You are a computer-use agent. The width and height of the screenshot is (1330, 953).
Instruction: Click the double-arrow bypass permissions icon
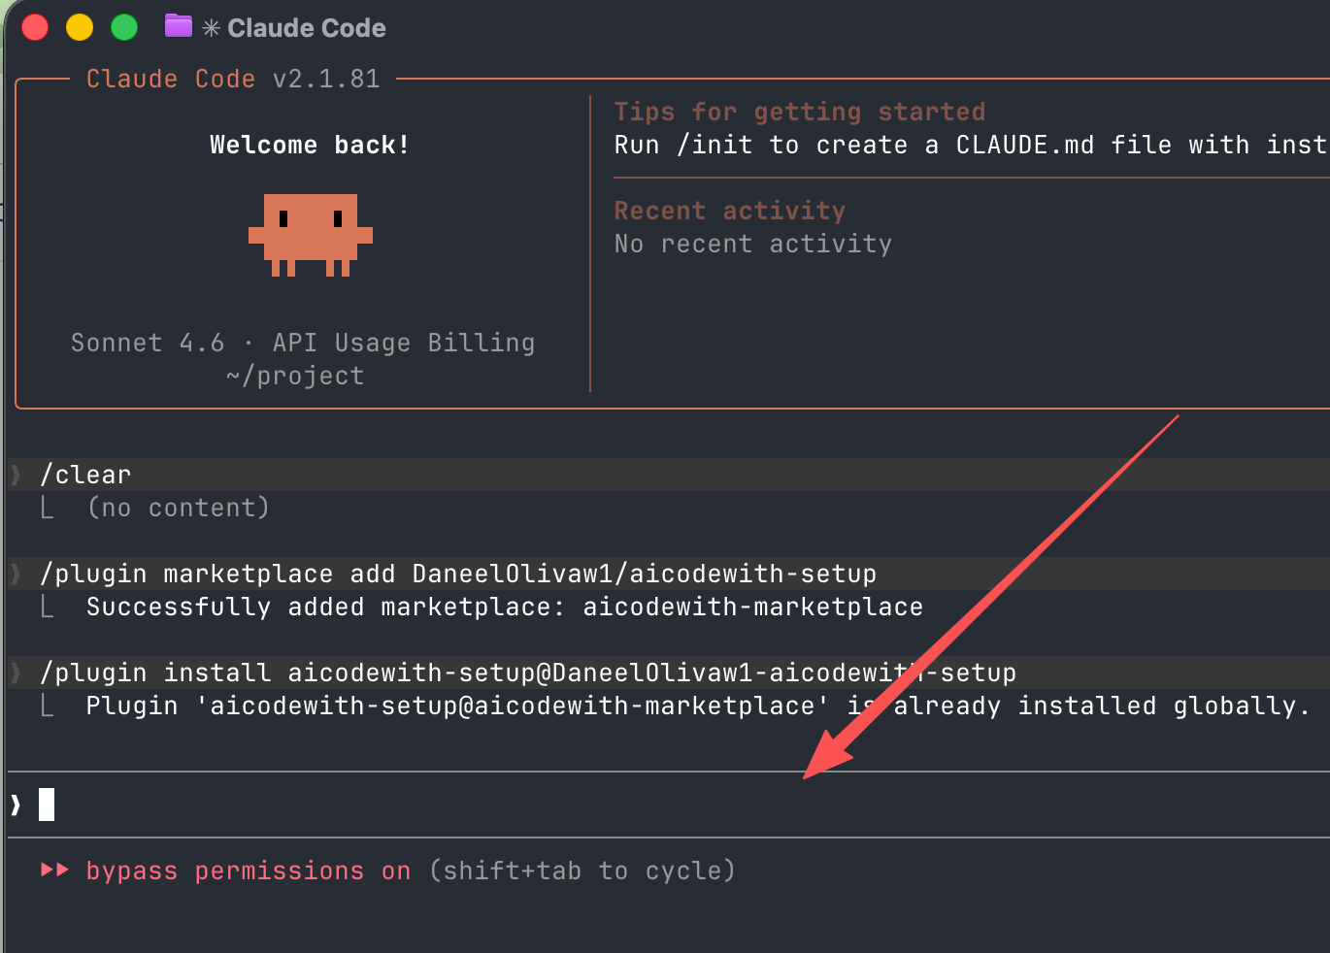point(54,870)
